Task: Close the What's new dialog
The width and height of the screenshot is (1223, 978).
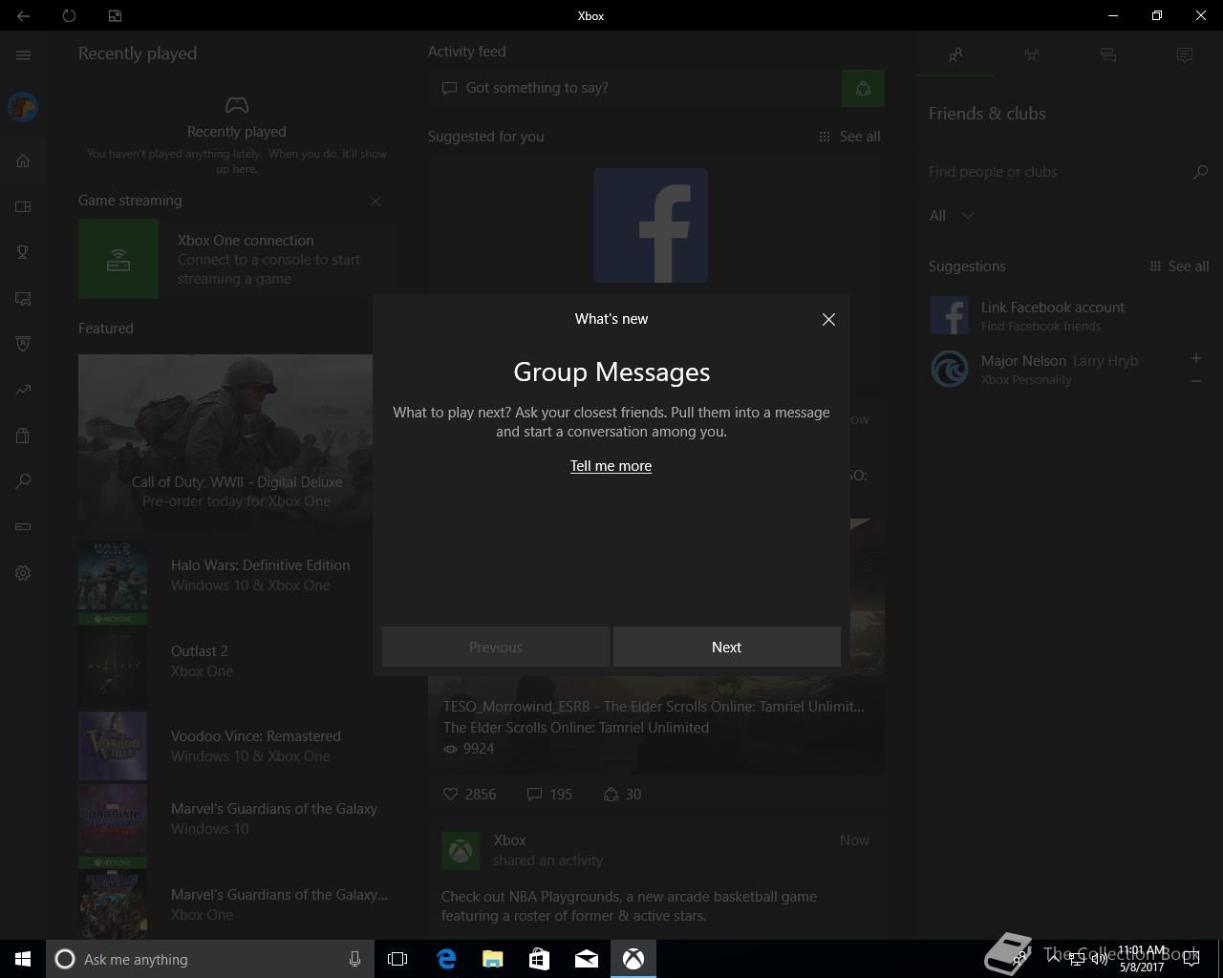Action: tap(828, 320)
